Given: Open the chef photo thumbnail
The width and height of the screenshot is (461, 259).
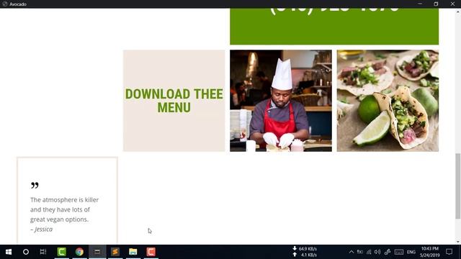Looking at the screenshot, I should [281, 101].
